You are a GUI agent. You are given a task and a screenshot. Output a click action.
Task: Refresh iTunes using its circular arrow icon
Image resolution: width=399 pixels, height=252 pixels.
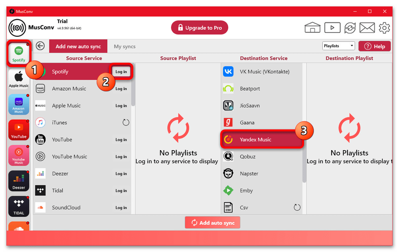[x=126, y=123]
